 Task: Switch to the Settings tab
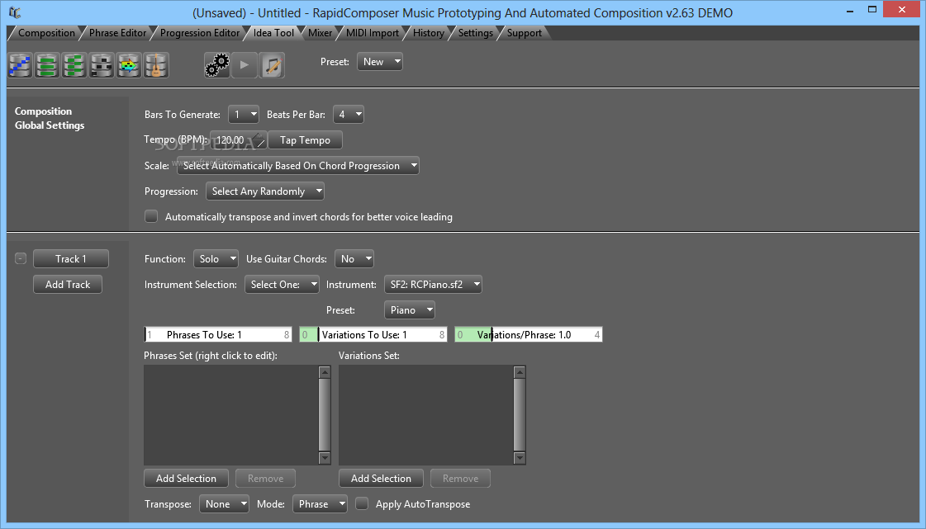click(476, 33)
